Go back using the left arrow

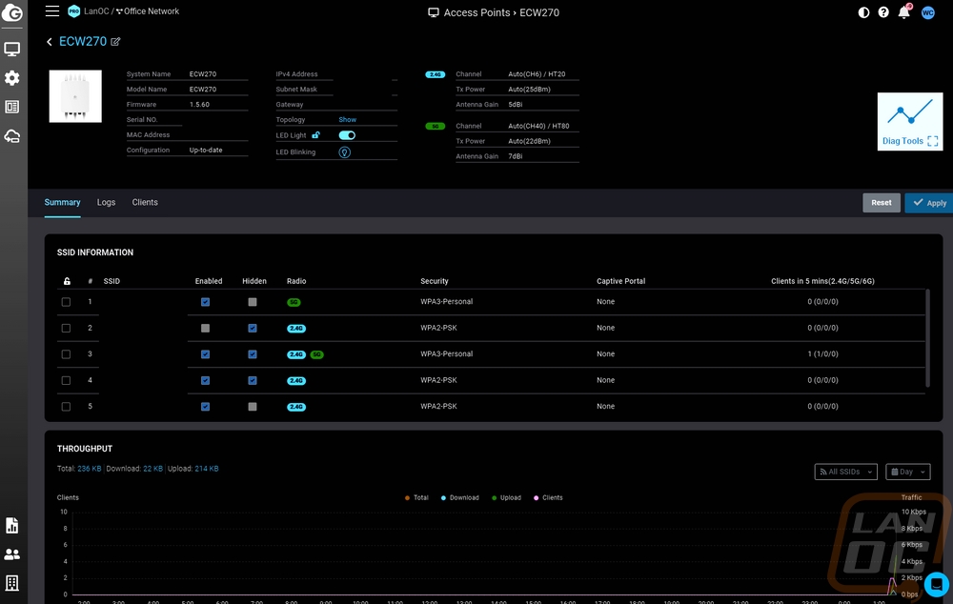coord(50,42)
